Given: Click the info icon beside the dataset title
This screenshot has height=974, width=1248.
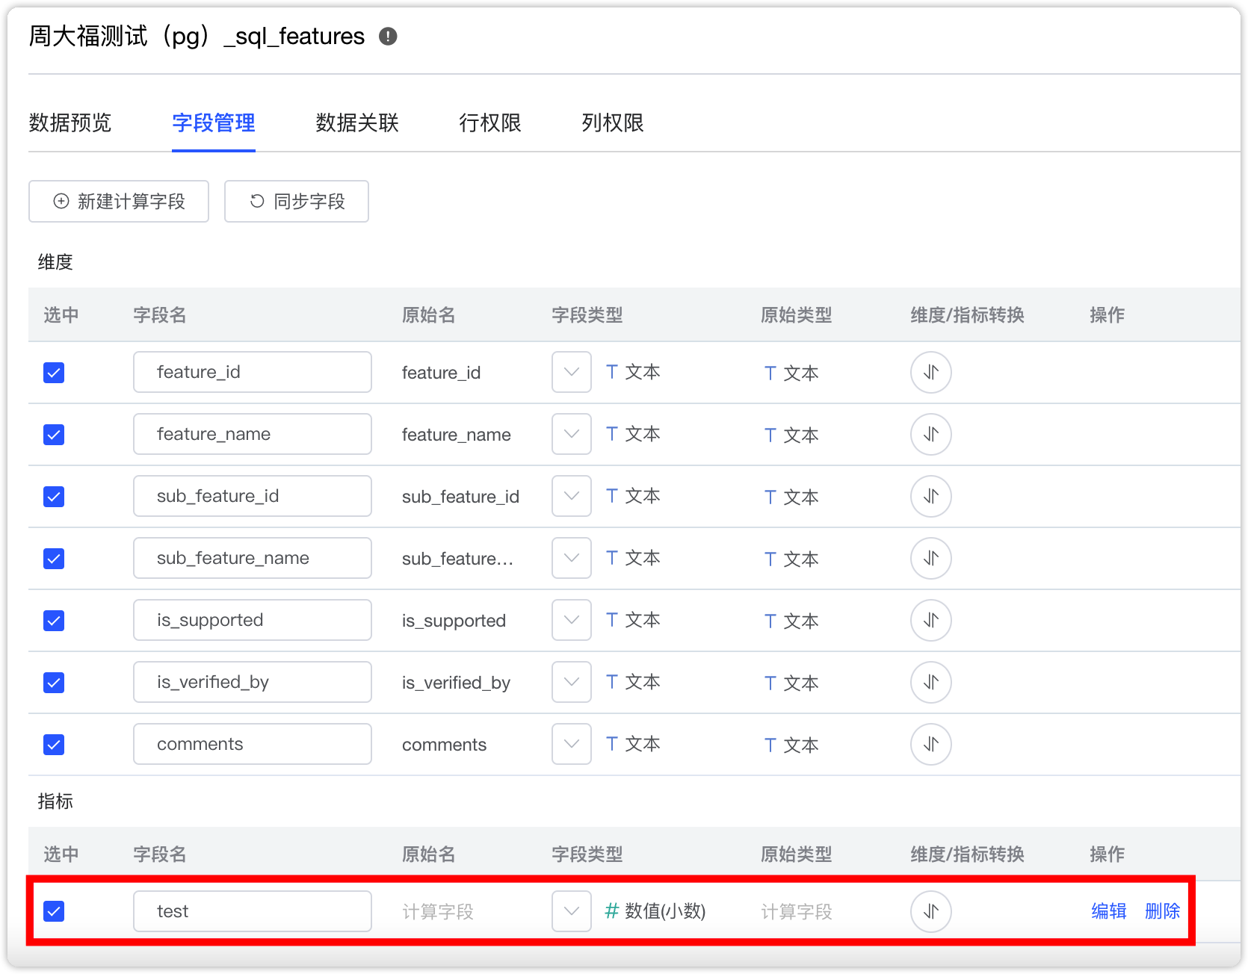Looking at the screenshot, I should 388,36.
